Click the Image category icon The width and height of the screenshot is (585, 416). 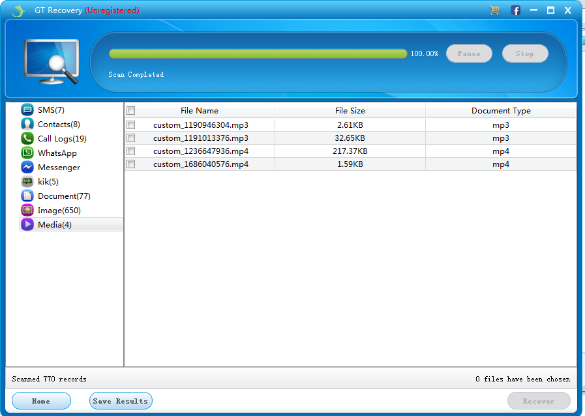click(x=27, y=210)
